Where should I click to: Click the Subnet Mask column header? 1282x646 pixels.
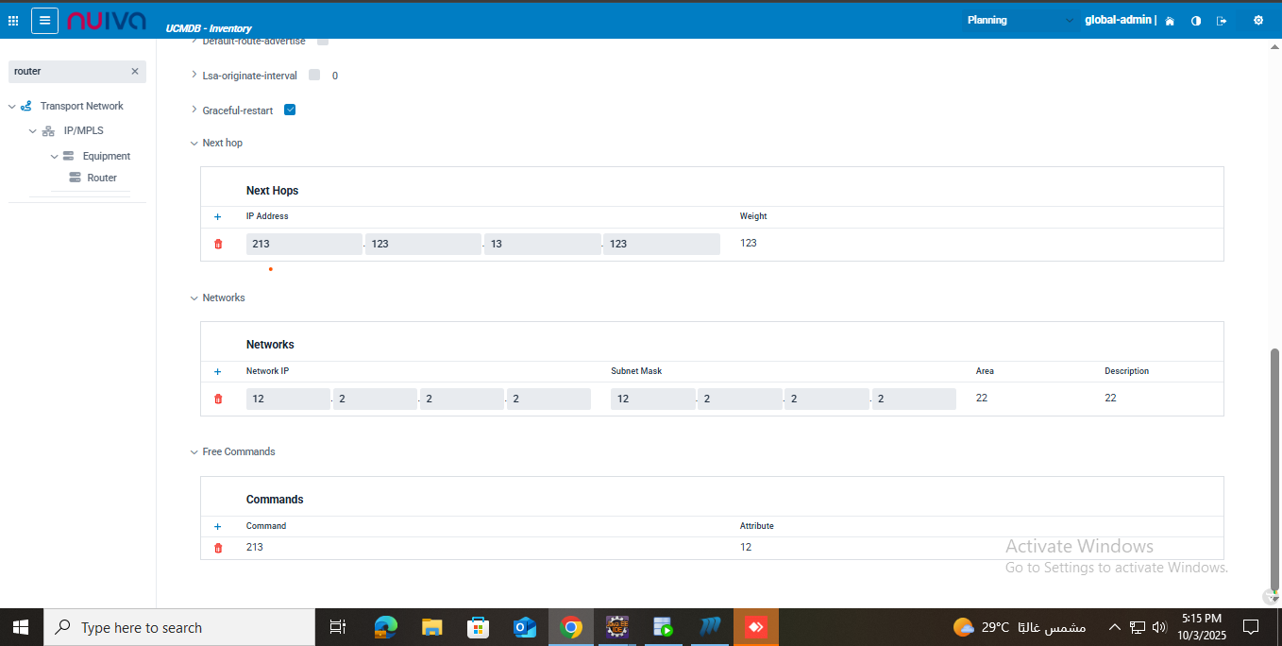click(636, 371)
